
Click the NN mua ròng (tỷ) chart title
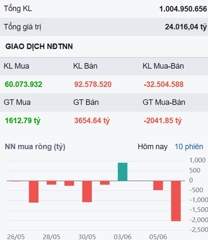click(x=35, y=147)
